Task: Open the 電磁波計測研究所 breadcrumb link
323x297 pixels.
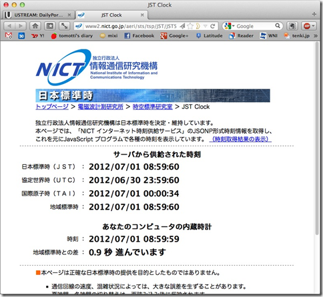Action: [x=100, y=107]
